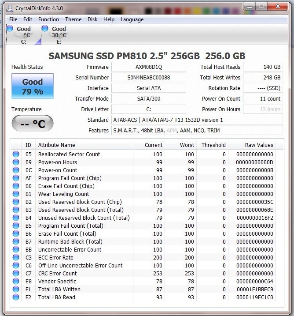The image size is (294, 316).
Task: Click the Standard field ATA8-ACS text
Action: (197, 120)
